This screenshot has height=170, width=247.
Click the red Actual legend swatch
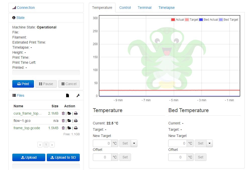(x=173, y=20)
